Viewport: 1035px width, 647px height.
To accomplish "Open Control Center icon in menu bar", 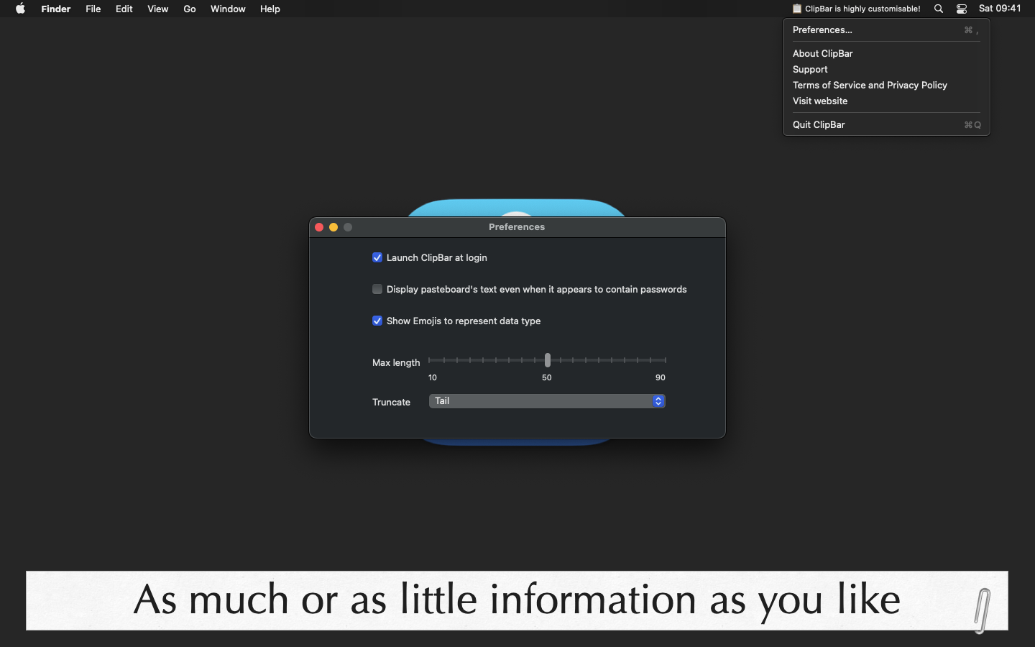I will point(962,9).
